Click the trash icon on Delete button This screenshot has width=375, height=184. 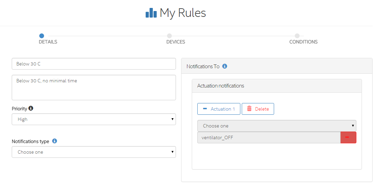pyautogui.click(x=249, y=109)
